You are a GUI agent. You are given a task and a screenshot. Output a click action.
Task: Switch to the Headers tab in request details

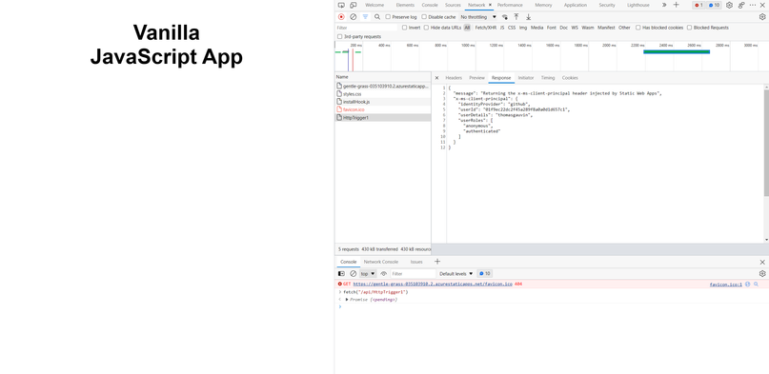[454, 78]
